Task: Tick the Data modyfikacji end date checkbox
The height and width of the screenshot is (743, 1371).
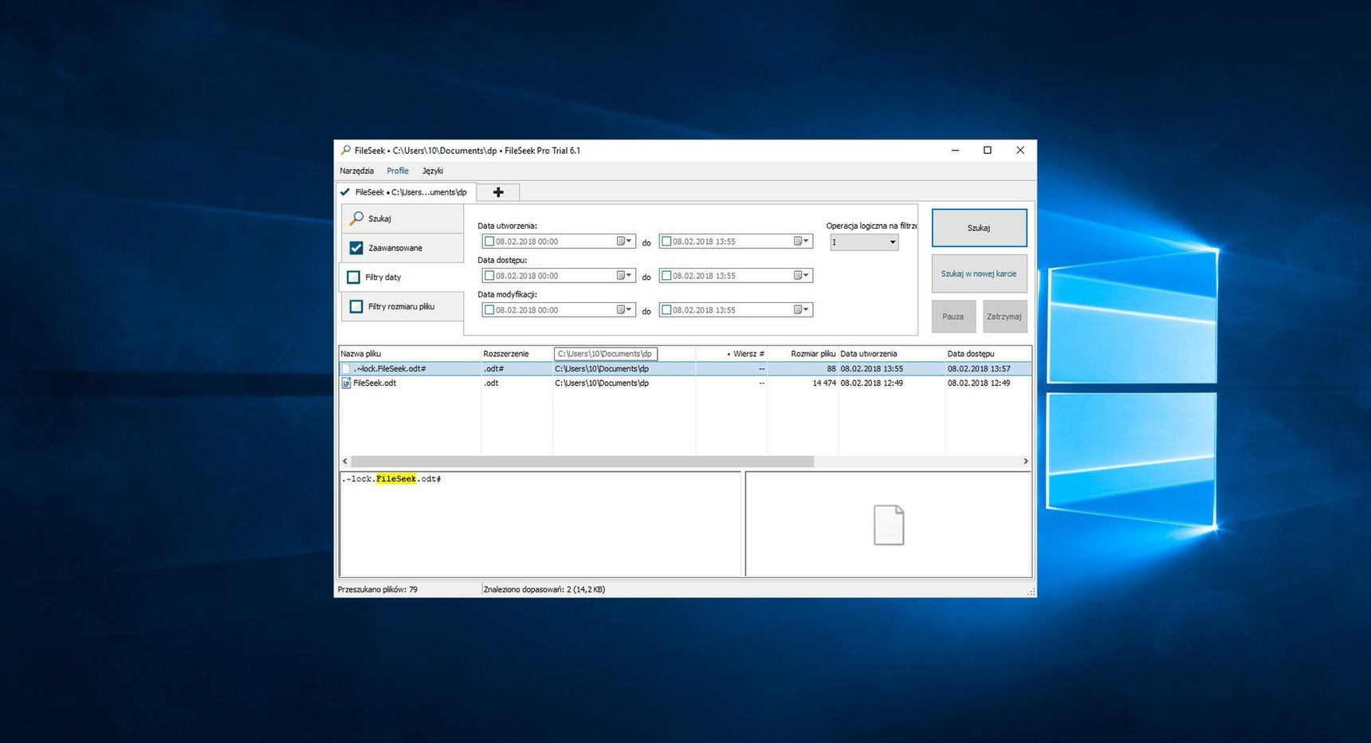Action: pyautogui.click(x=666, y=310)
